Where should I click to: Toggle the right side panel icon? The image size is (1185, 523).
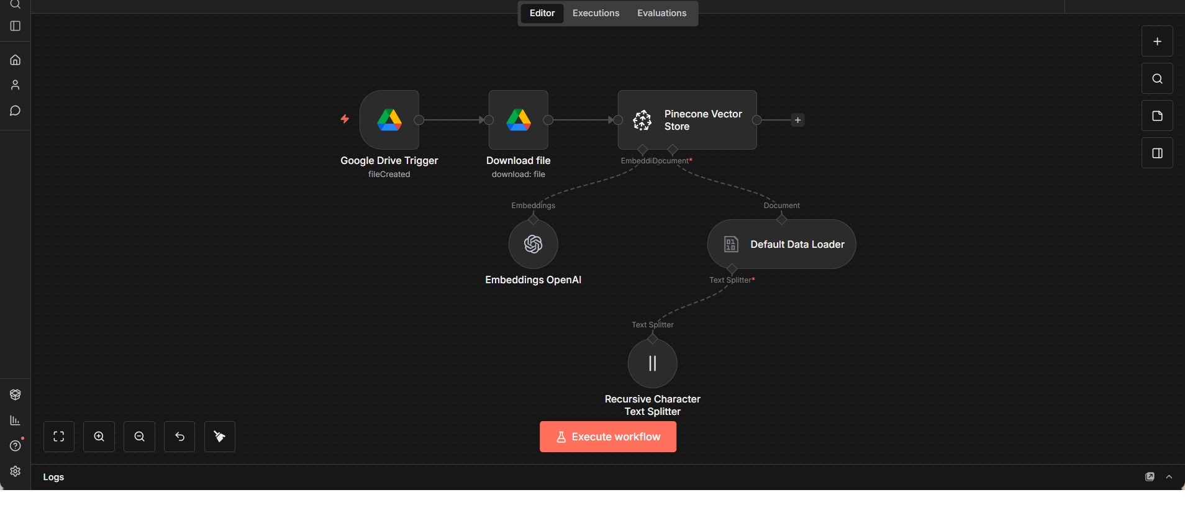pyautogui.click(x=1157, y=153)
